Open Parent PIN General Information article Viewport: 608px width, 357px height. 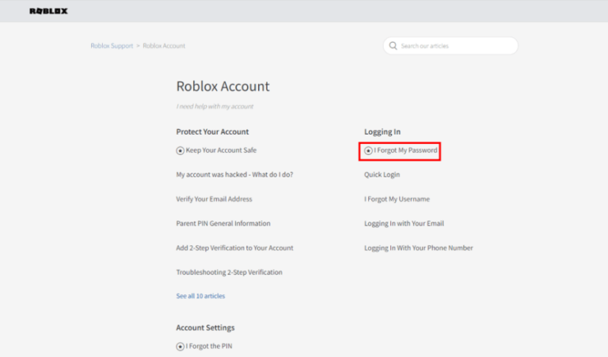(223, 223)
